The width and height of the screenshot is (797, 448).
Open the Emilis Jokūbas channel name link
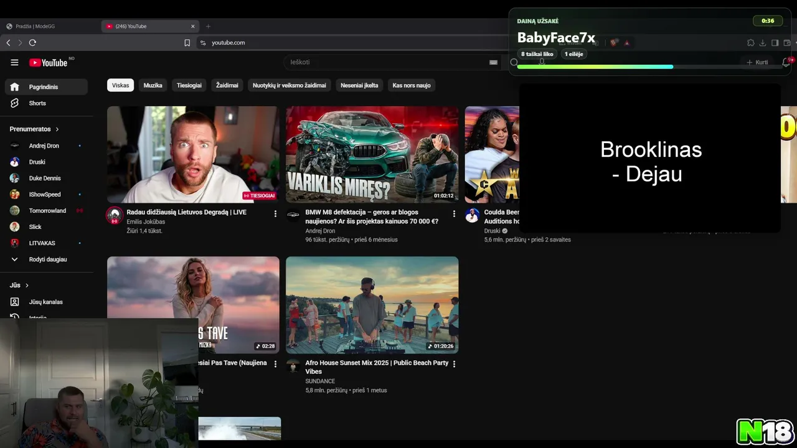146,222
